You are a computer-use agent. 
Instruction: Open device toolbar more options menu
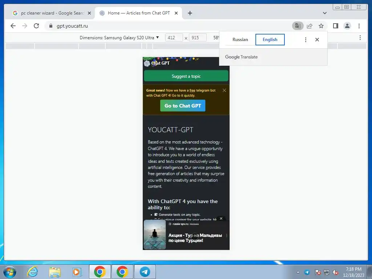[x=360, y=37]
